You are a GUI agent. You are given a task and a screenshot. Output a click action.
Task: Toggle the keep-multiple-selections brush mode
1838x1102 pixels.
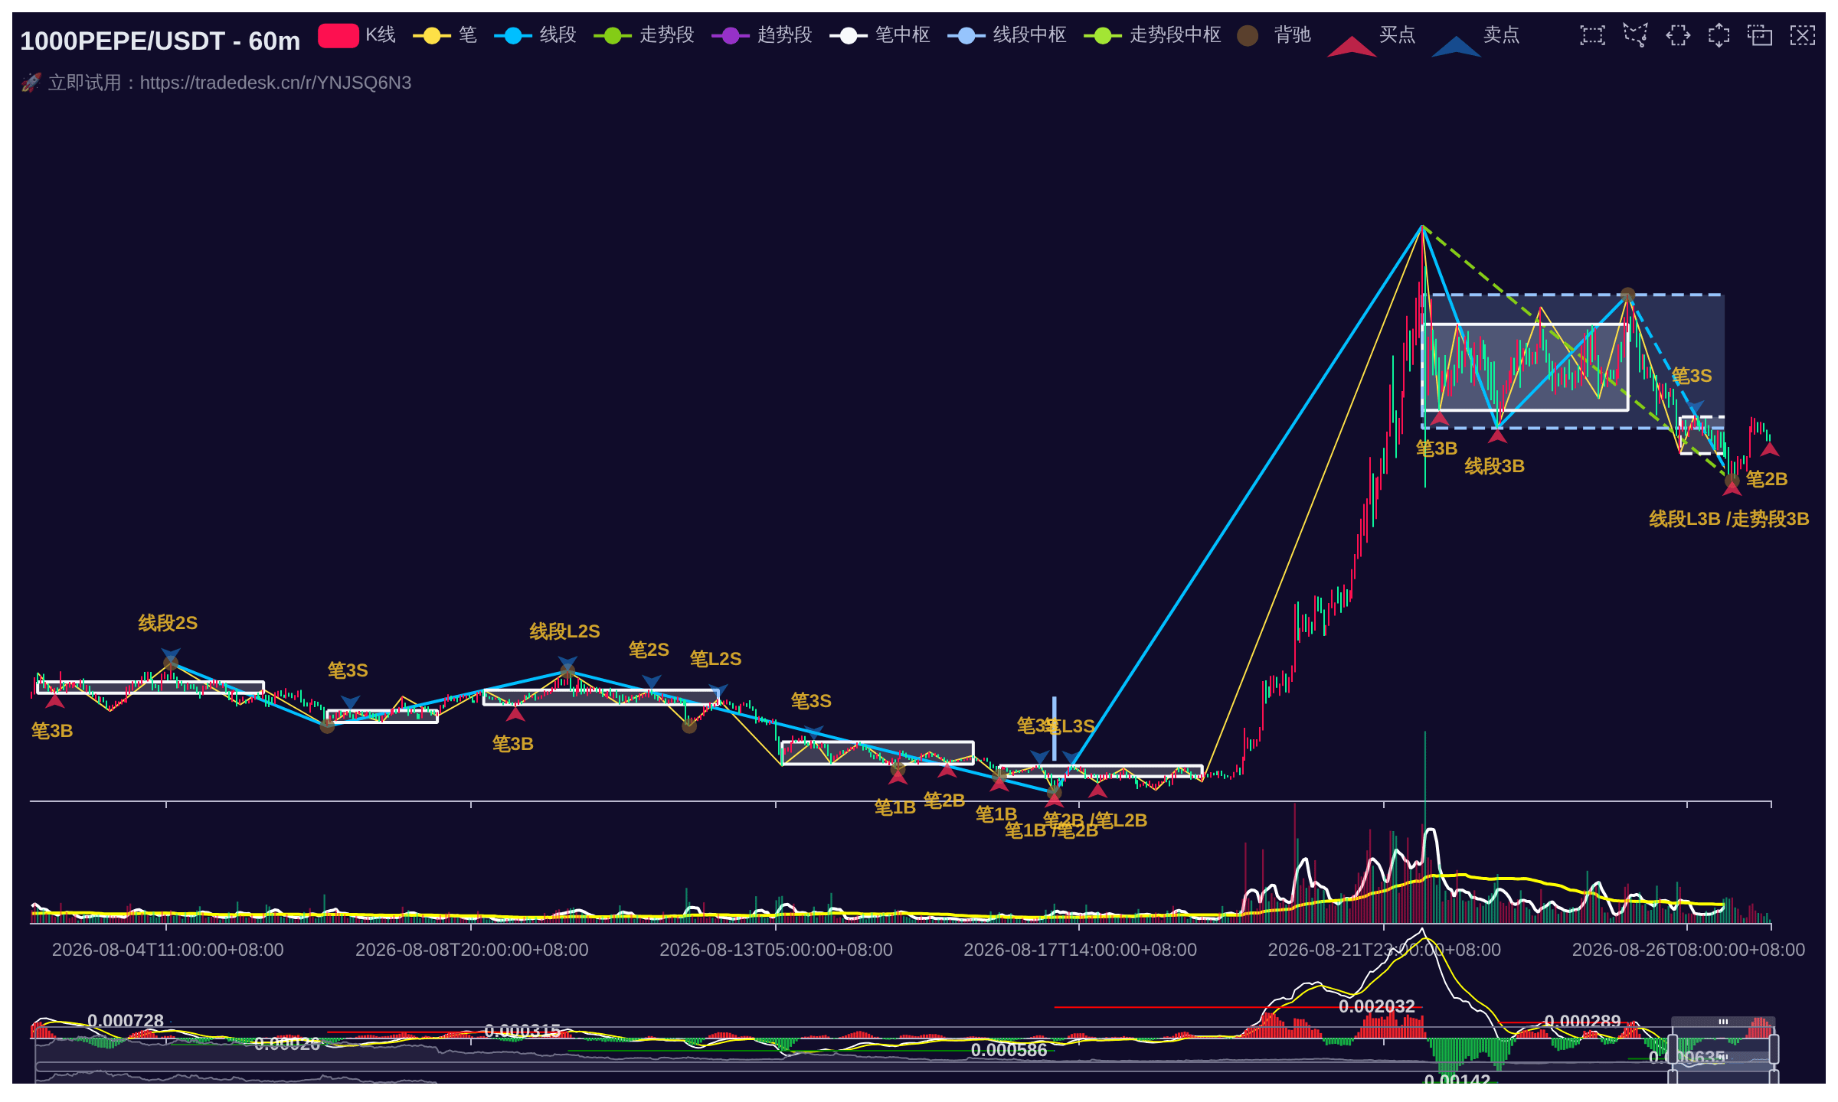point(1760,35)
